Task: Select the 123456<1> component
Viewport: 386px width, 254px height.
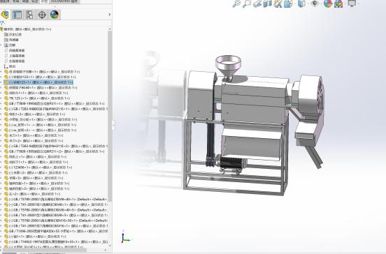Action: (38, 167)
